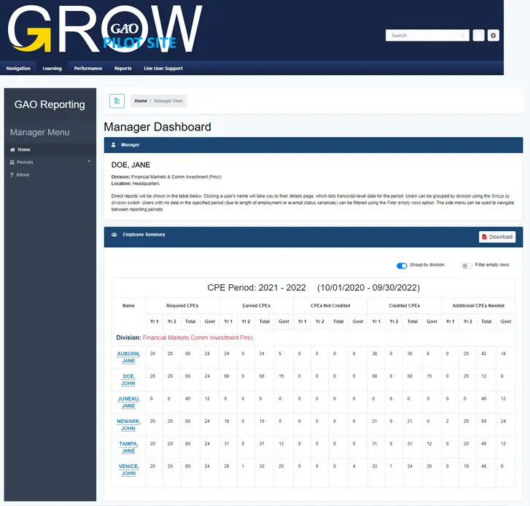Click the Manager person icon

(x=114, y=144)
